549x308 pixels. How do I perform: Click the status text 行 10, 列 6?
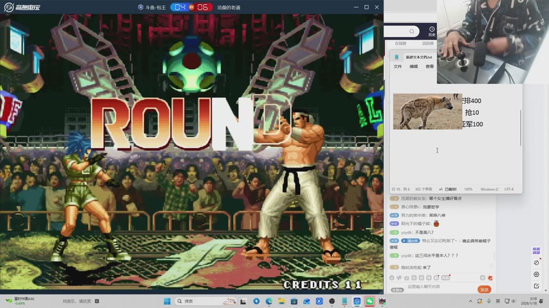(x=401, y=190)
